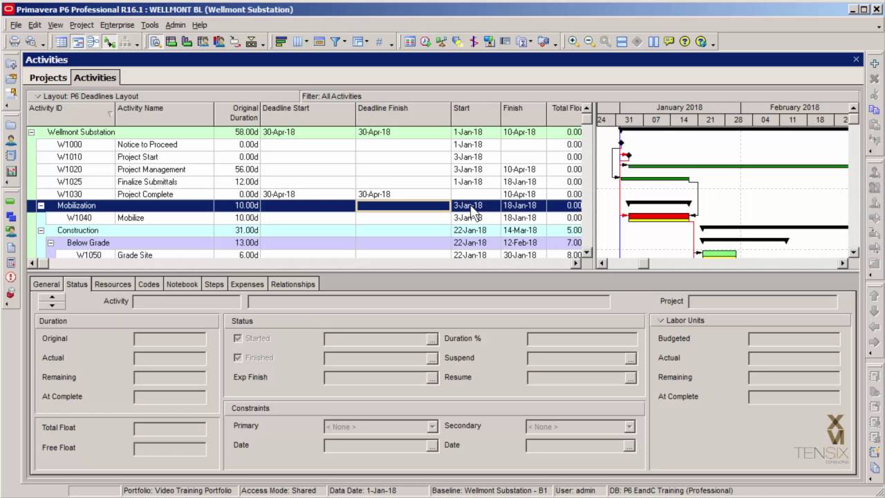Click the Original duration input field

170,339
